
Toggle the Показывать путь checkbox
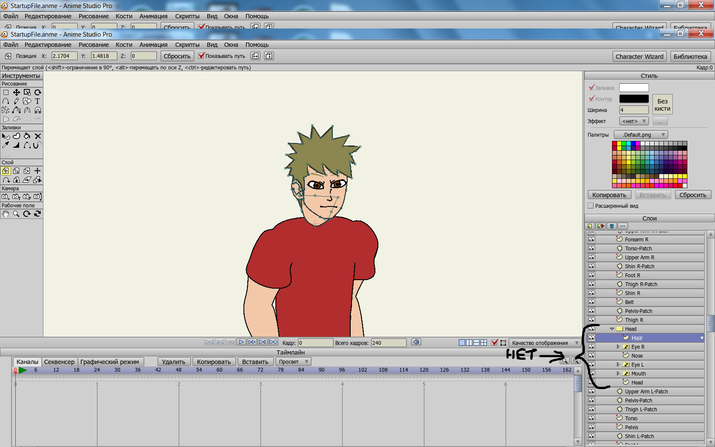(x=202, y=56)
